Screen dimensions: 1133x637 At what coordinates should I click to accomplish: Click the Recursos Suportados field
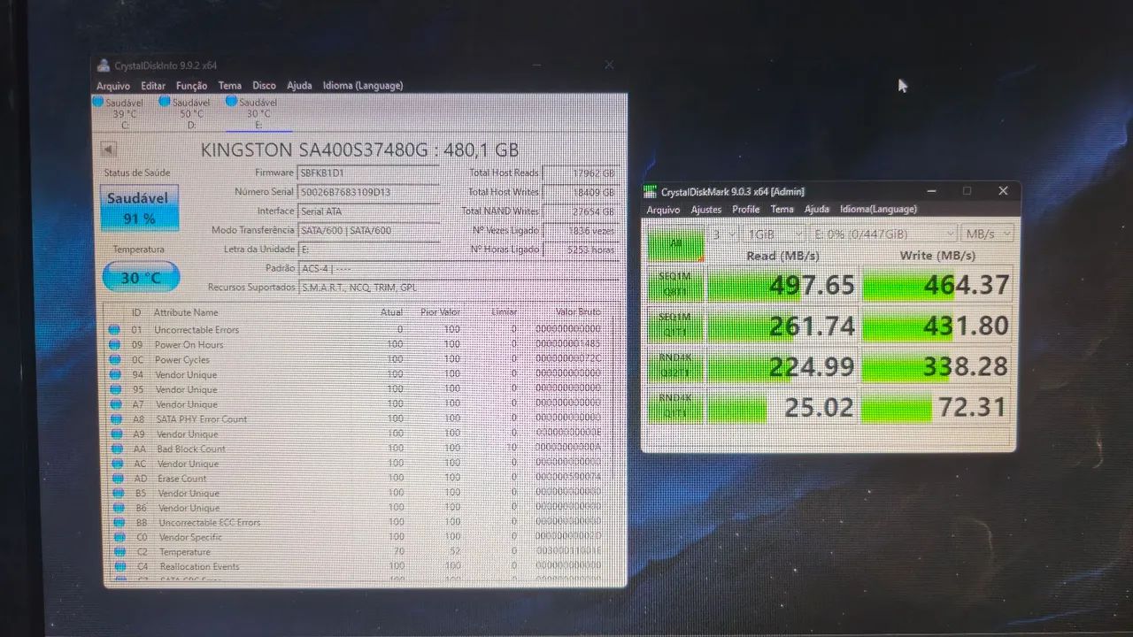tap(458, 288)
